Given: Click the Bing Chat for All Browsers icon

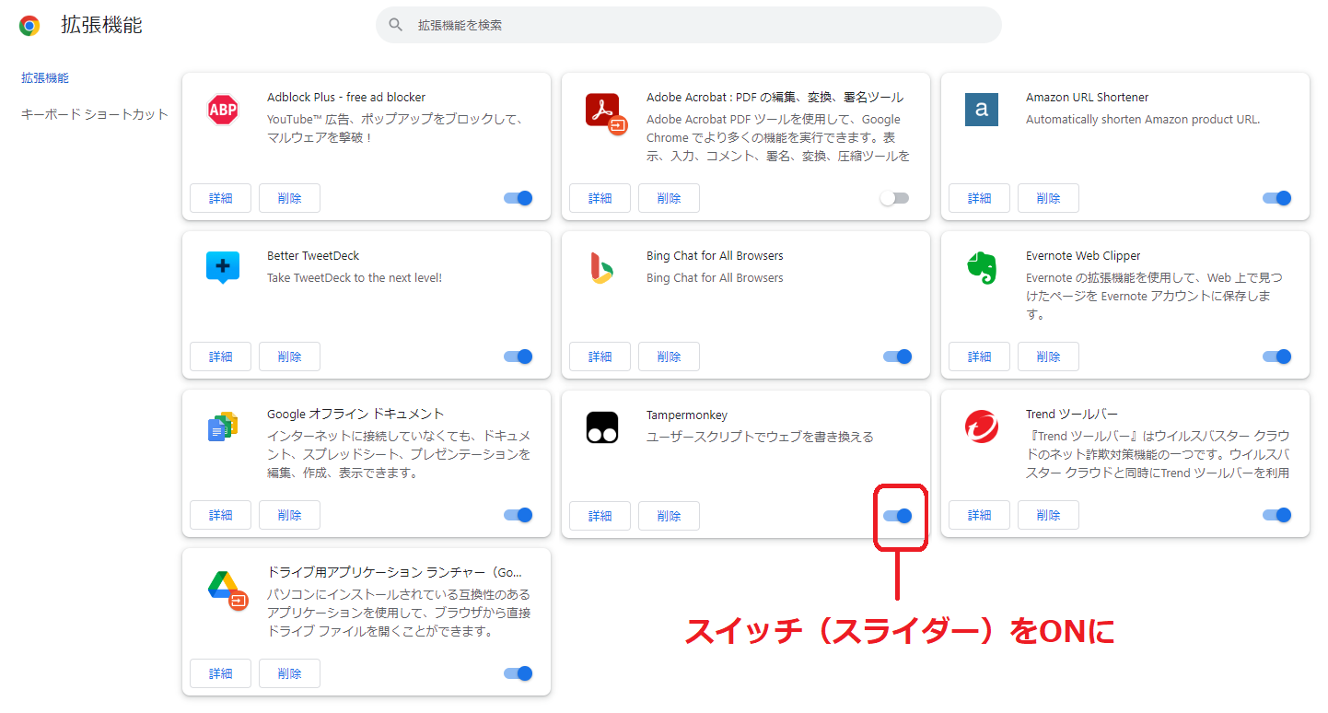Looking at the screenshot, I should tap(601, 268).
